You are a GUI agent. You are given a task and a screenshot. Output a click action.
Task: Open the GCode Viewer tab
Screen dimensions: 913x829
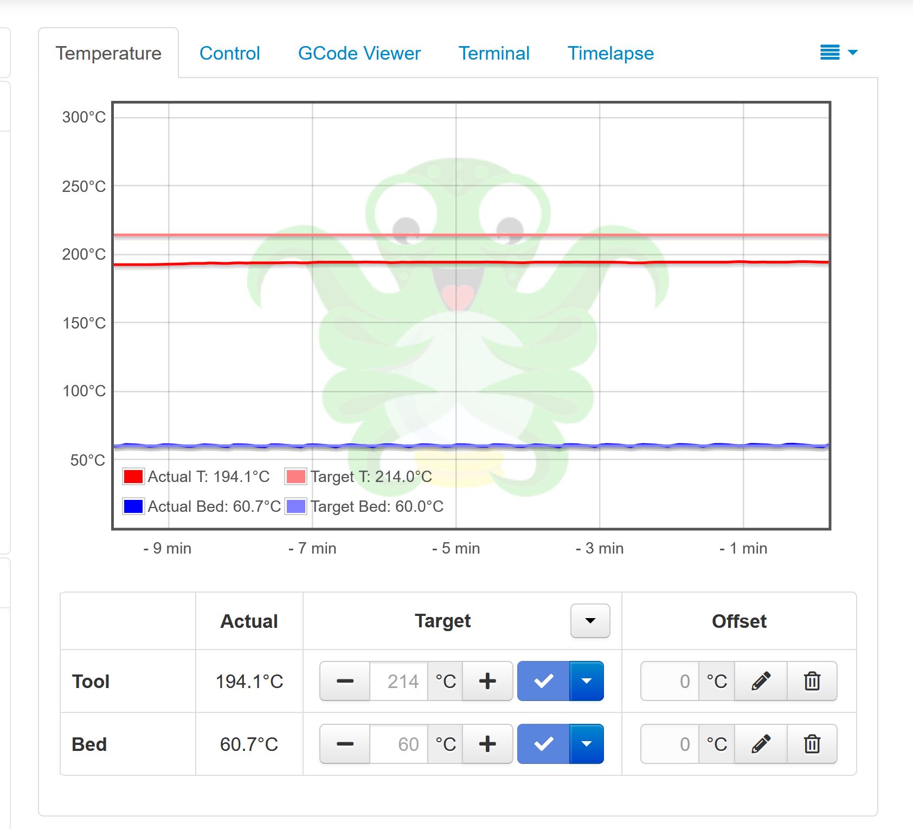[359, 53]
